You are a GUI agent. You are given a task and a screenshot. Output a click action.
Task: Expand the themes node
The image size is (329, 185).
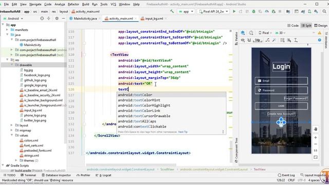click(16, 160)
